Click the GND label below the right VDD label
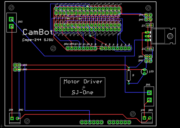Viewport: 180px width, 128px height. click(x=141, y=60)
